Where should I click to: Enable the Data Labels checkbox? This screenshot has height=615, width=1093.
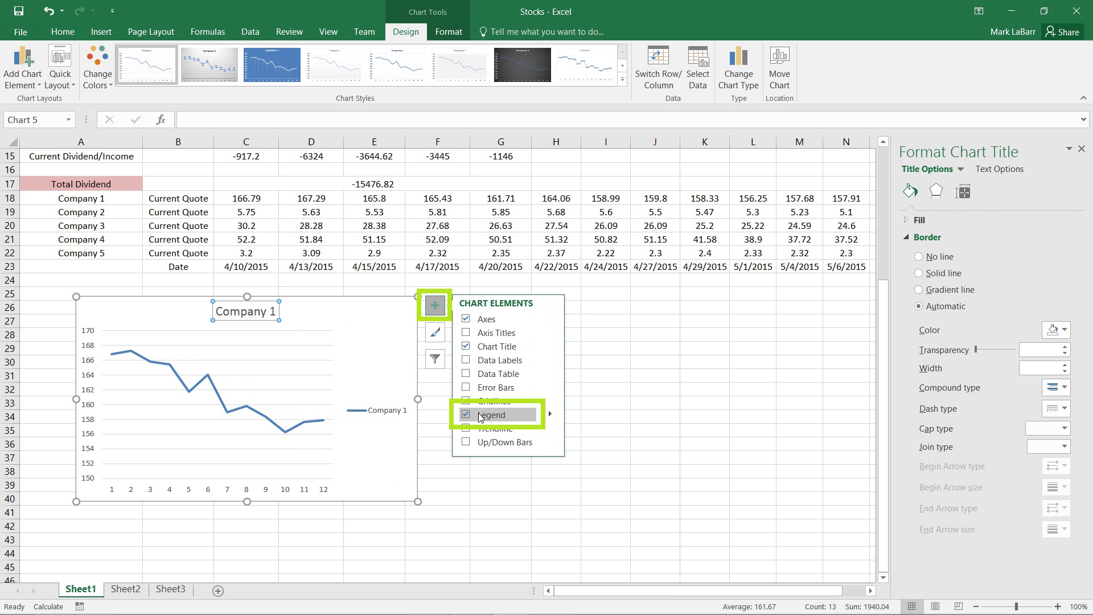(466, 360)
